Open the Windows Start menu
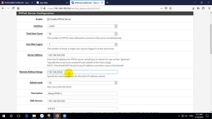212x119 pixels. [4, 116]
